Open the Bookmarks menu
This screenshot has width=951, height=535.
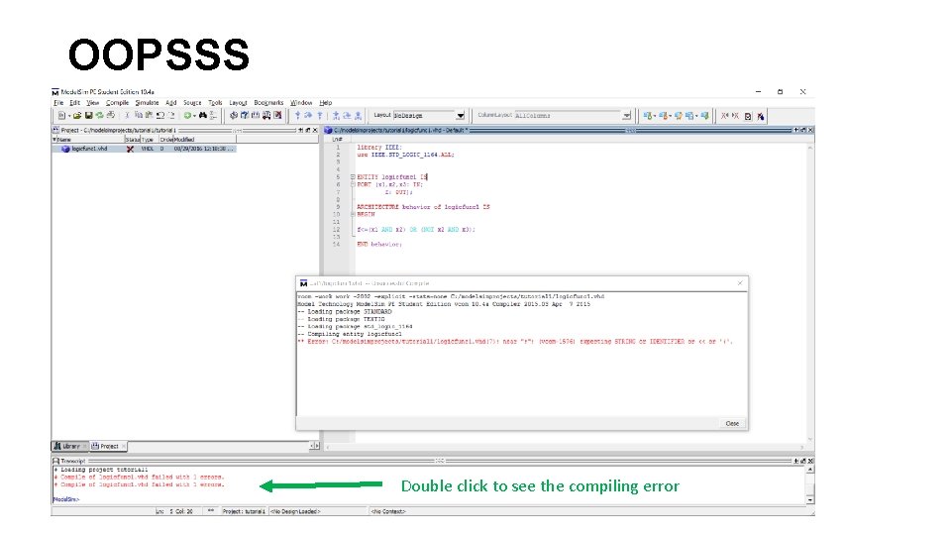(268, 102)
